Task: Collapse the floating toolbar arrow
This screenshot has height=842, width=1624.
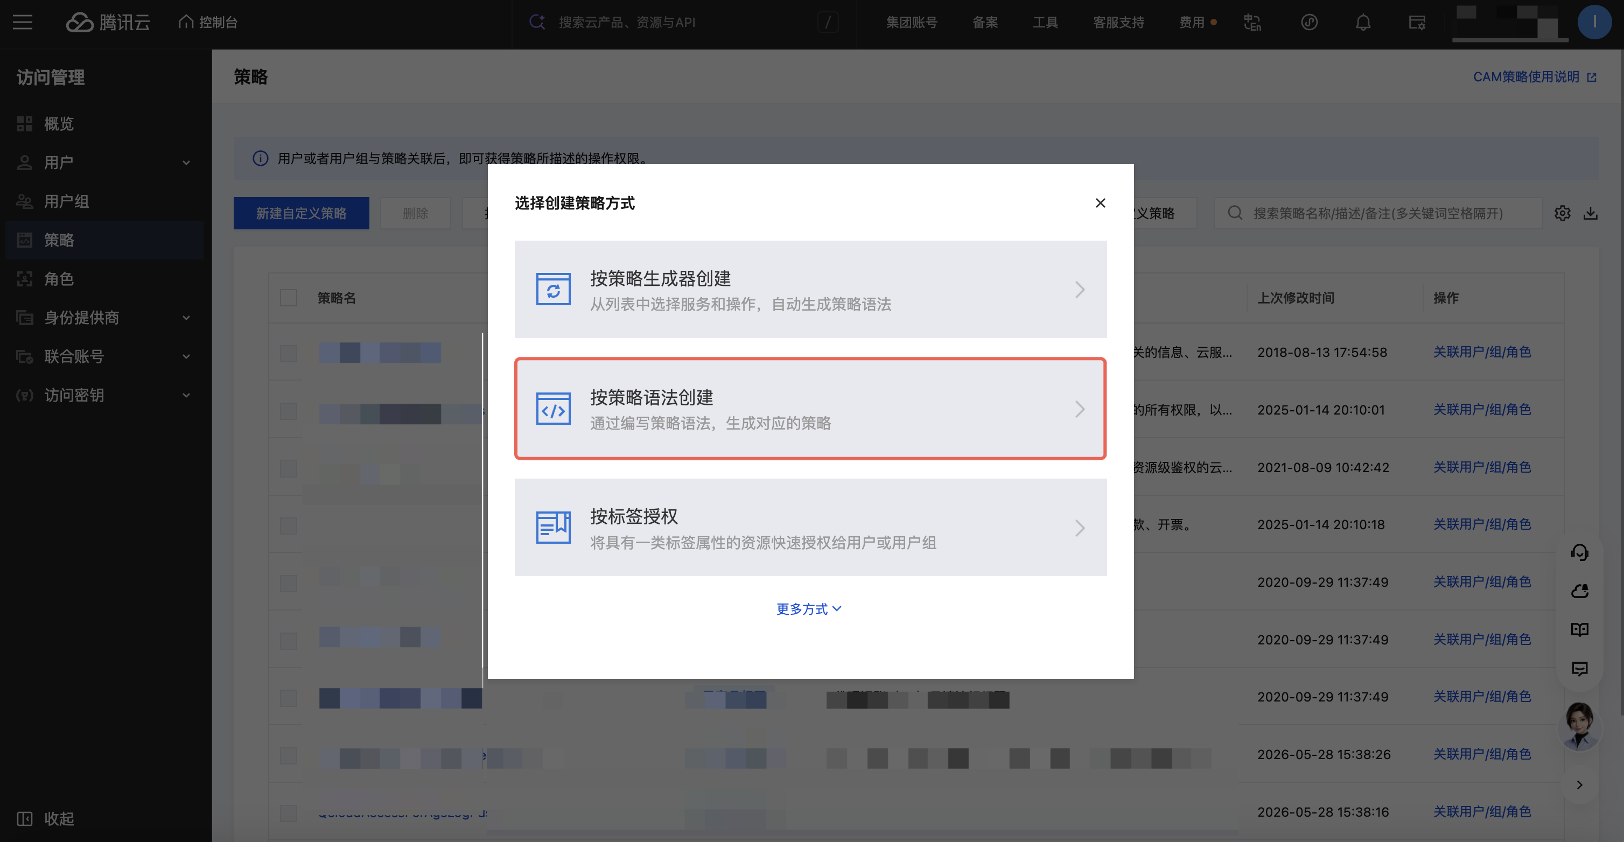Action: pyautogui.click(x=1579, y=784)
